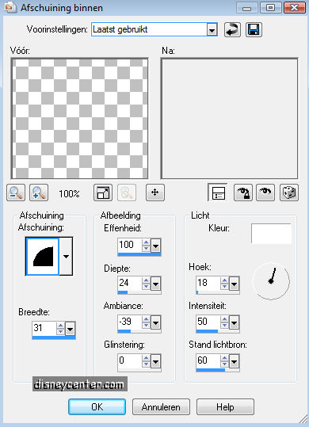Image resolution: width=309 pixels, height=427 pixels.
Task: Open the Intensiteit slider dropdown arrow
Action: 235,323
